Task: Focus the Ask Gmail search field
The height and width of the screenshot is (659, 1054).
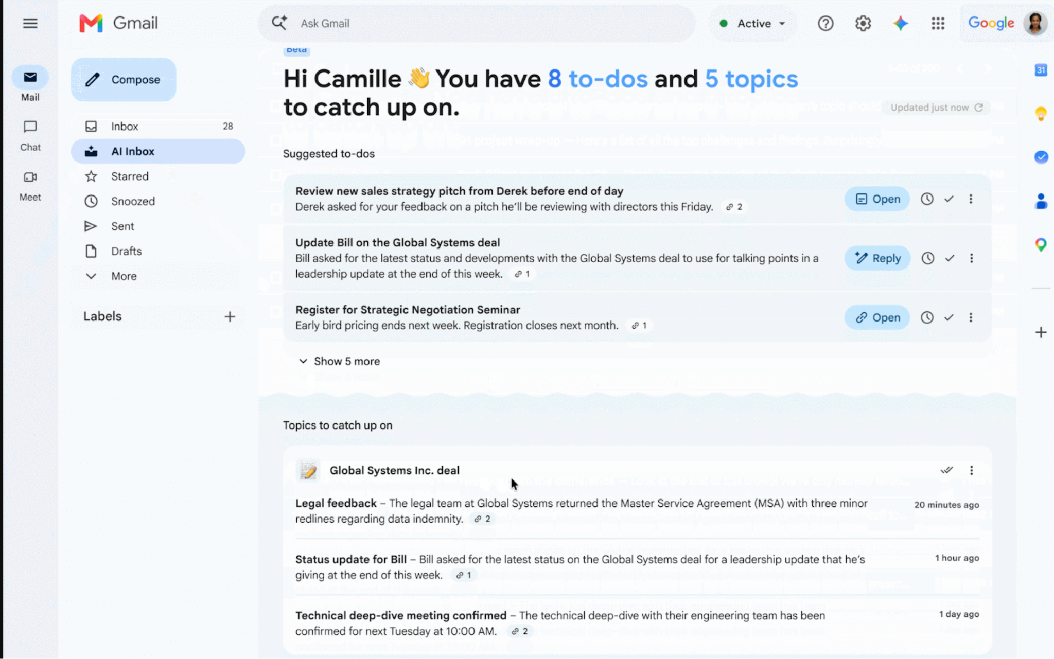Action: click(x=477, y=23)
